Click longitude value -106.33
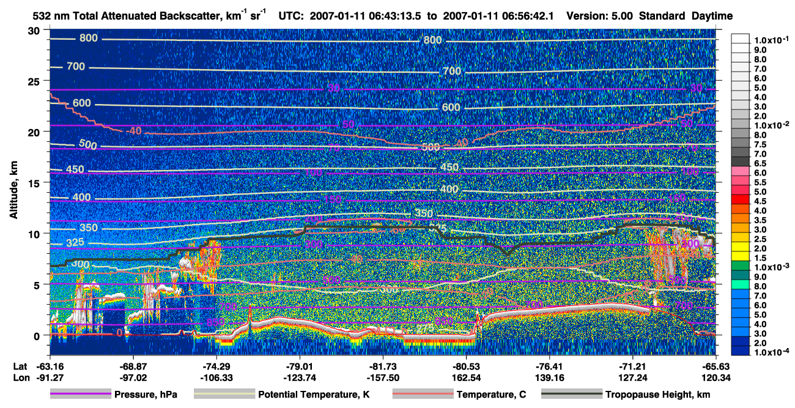 [216, 377]
